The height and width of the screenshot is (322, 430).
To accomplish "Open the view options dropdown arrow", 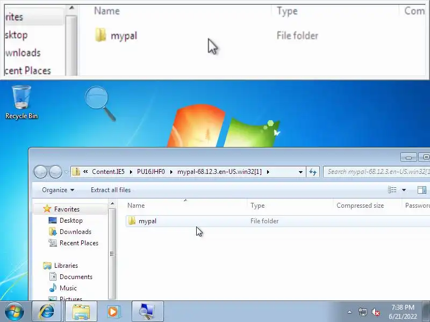I will 404,190.
